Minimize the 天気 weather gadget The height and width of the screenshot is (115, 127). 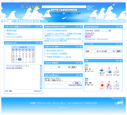pos(119,61)
